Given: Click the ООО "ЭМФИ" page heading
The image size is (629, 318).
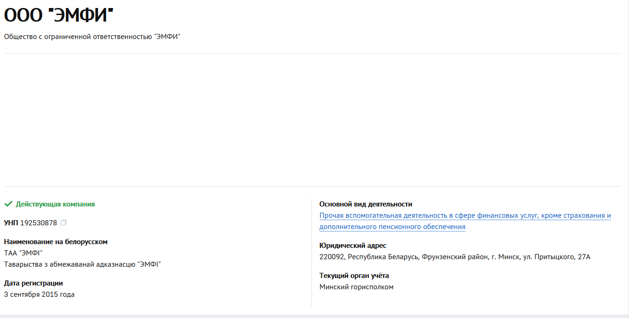Looking at the screenshot, I should pos(59,16).
